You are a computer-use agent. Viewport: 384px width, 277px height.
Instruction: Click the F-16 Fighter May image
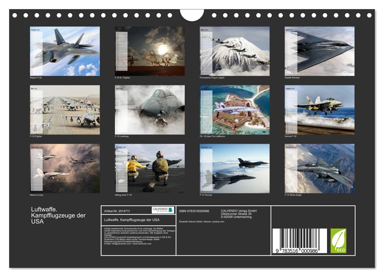[x=65, y=110]
